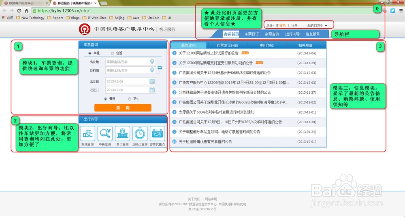Image resolution: width=405 pixels, height=217 pixels.
Task: Open the New Techology bookmark folder
Action: [x=30, y=18]
